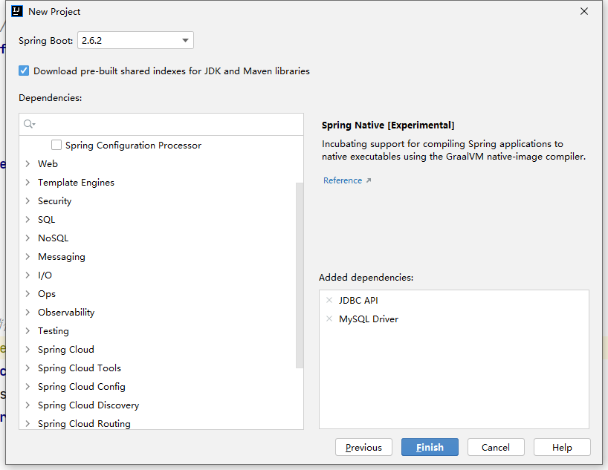
Task: Remove MySQL Driver with X icon
Action: [x=329, y=319]
